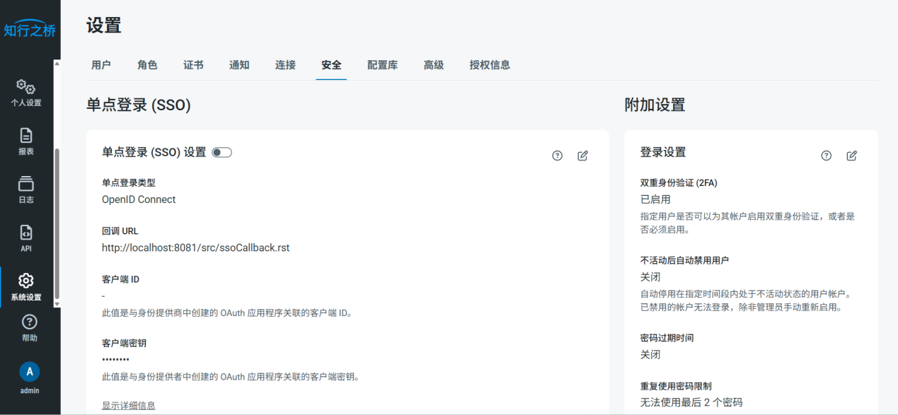The image size is (898, 415).
Task: Edit the 单点登录 (SSO) settings
Action: 582,156
